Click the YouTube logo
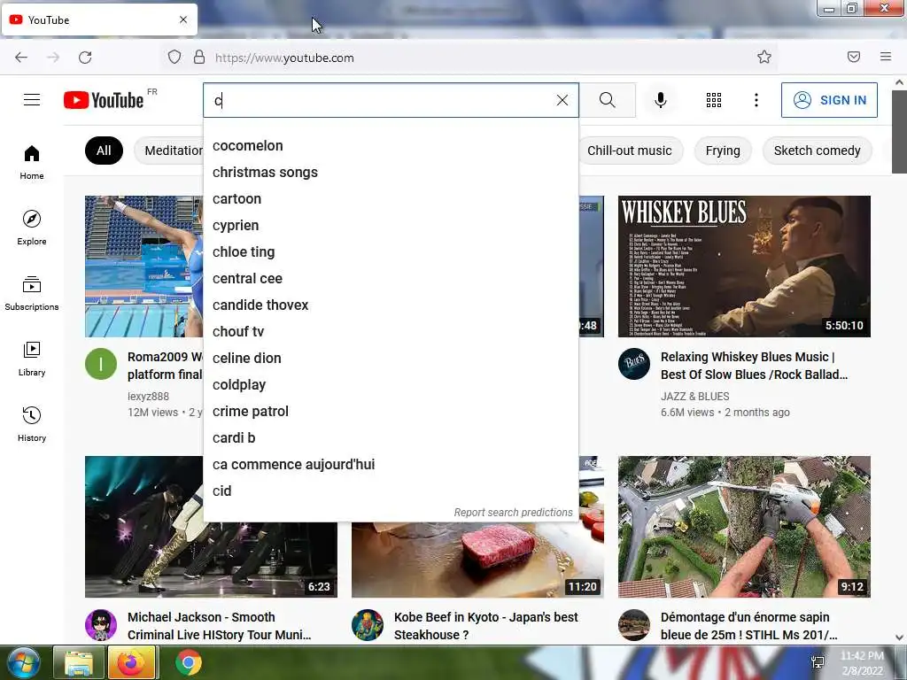 104,100
